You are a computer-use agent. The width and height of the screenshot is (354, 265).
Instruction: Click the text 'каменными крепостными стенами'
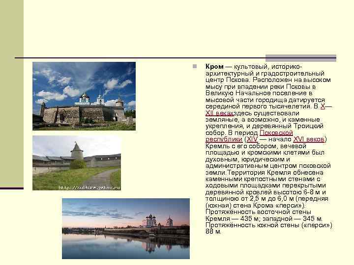pos(260,179)
